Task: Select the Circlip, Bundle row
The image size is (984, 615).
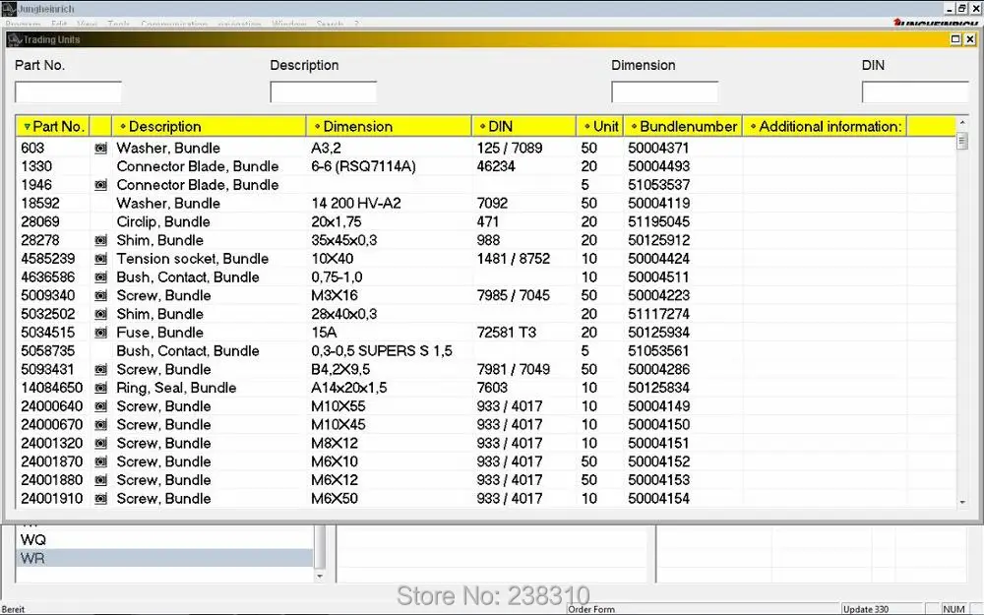Action: click(486, 221)
